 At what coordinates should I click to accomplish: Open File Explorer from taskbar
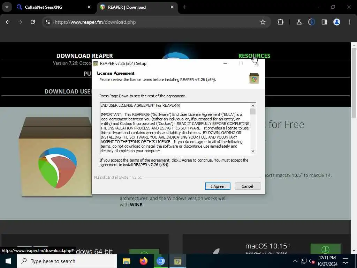click(x=126, y=261)
